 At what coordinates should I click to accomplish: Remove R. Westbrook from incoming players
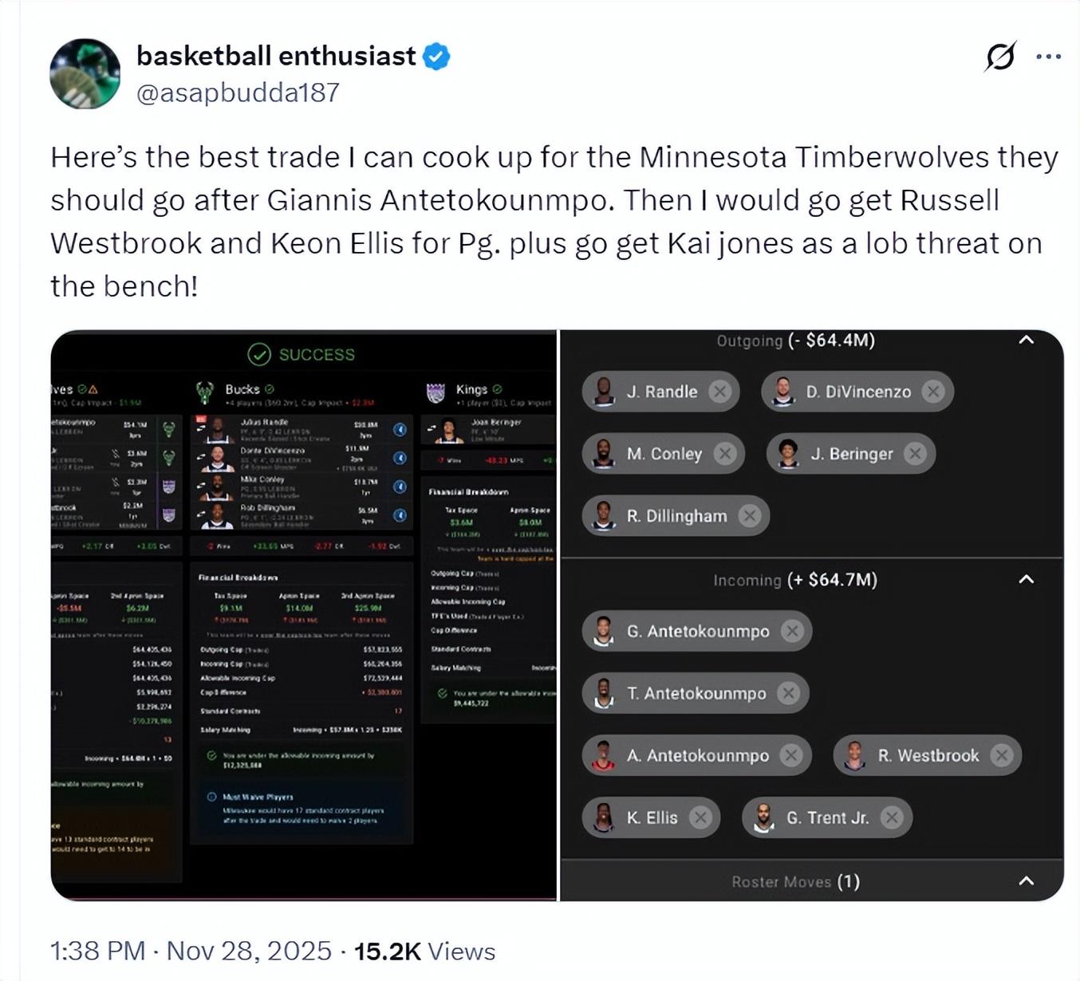tap(1001, 755)
